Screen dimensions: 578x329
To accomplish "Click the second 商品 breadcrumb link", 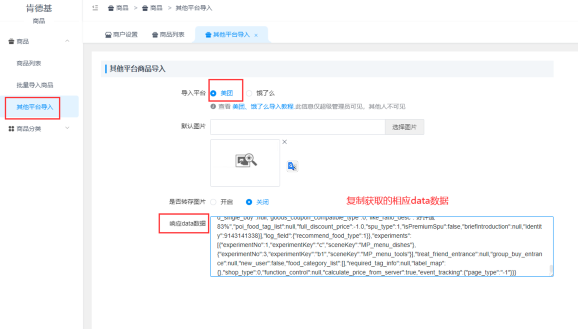I will point(152,8).
